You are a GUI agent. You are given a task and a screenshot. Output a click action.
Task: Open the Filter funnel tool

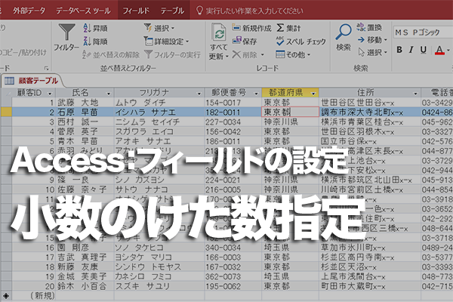pos(66,37)
